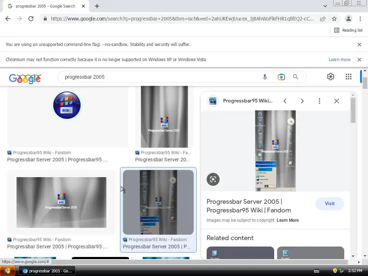Open the wide grey Progressbar Server 2005 wallpaper
This screenshot has width=368, height=276.
(61, 202)
